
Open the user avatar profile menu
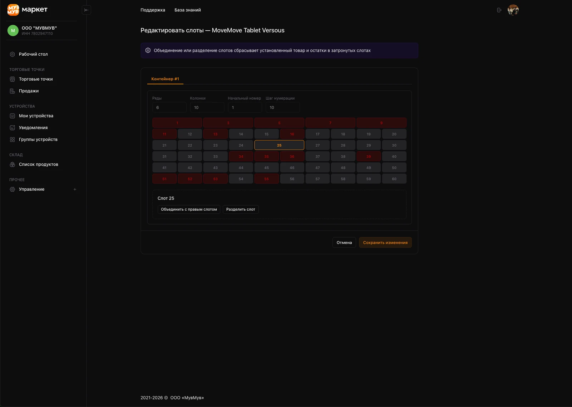(513, 10)
